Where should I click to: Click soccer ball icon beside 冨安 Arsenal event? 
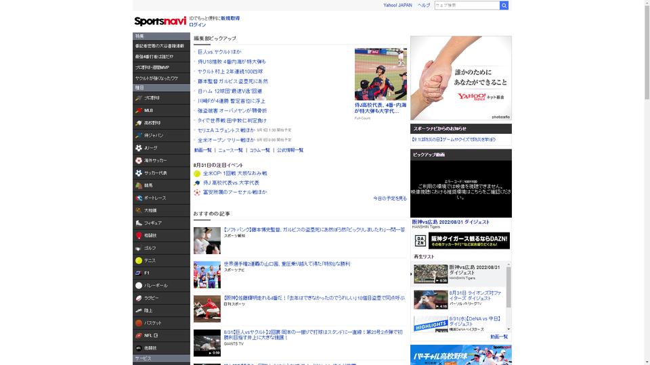pos(197,193)
